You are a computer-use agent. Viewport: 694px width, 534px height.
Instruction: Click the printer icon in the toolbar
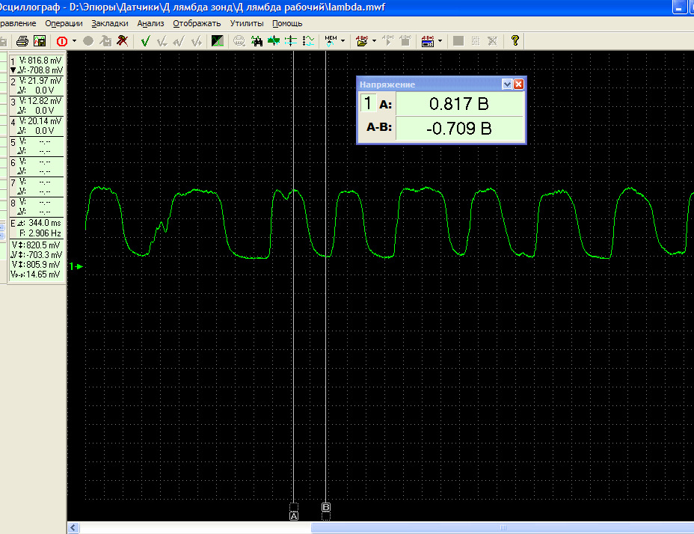coord(22,41)
